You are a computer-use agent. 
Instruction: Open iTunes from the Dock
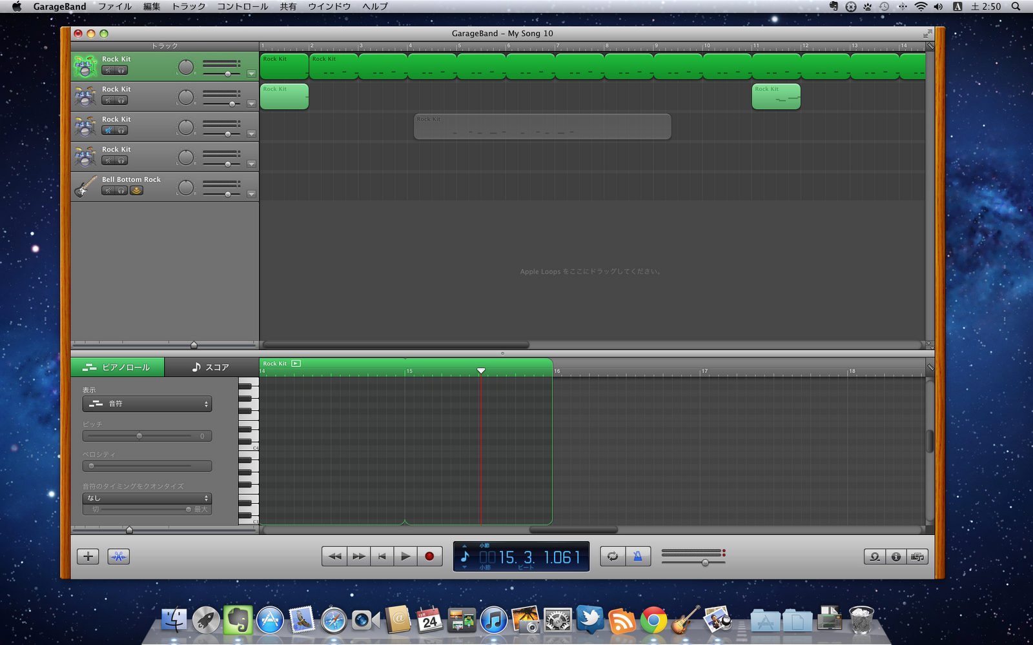[494, 620]
